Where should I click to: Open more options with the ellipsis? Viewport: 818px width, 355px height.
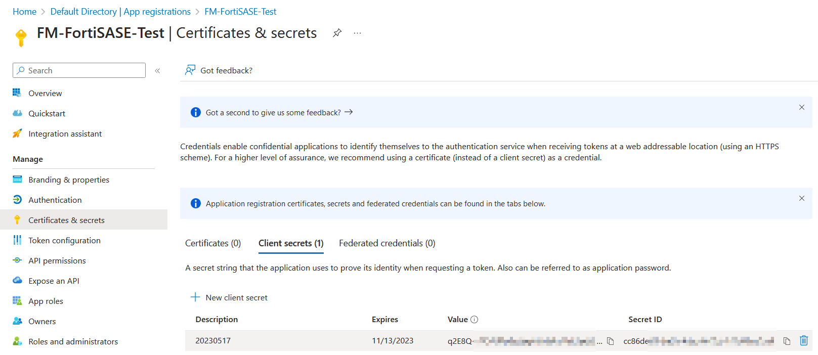tap(357, 33)
